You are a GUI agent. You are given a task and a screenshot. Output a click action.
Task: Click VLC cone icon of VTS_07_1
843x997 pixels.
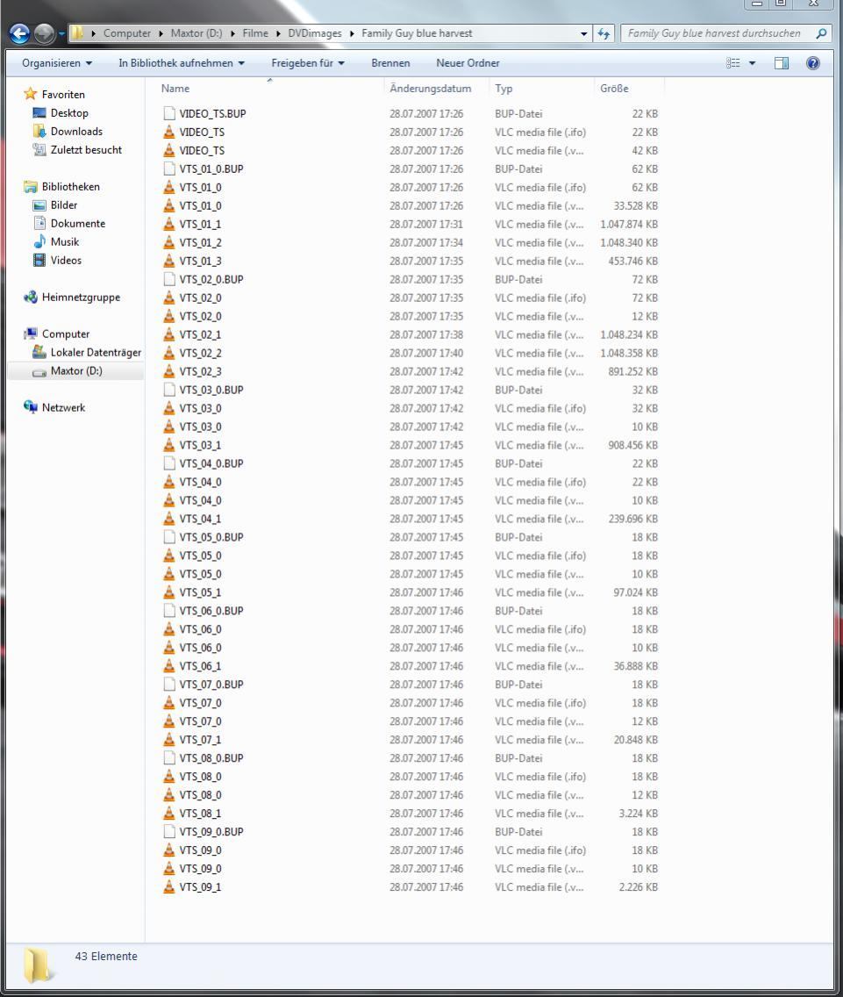tap(168, 740)
